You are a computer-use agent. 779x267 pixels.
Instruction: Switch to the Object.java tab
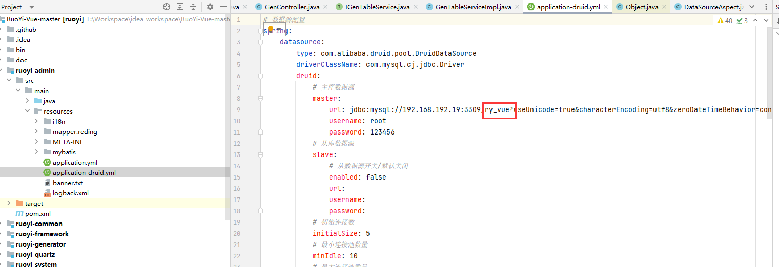(x=642, y=7)
